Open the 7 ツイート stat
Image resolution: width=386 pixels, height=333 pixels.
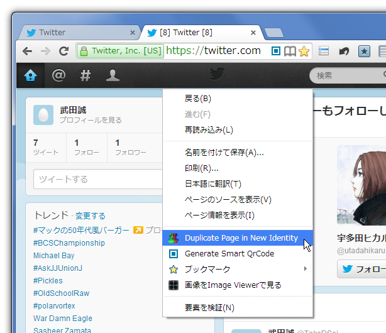46,147
